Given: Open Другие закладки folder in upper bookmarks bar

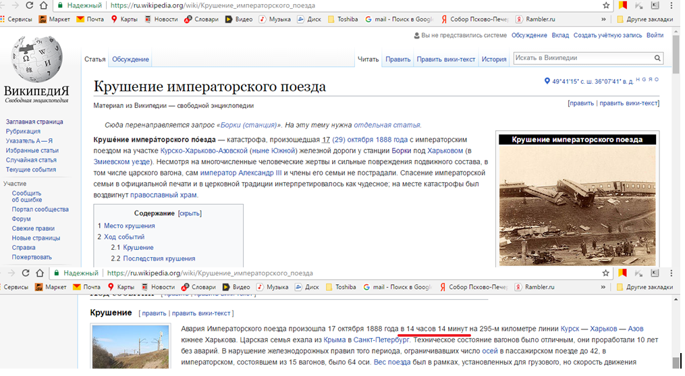Looking at the screenshot, I should tap(645, 19).
